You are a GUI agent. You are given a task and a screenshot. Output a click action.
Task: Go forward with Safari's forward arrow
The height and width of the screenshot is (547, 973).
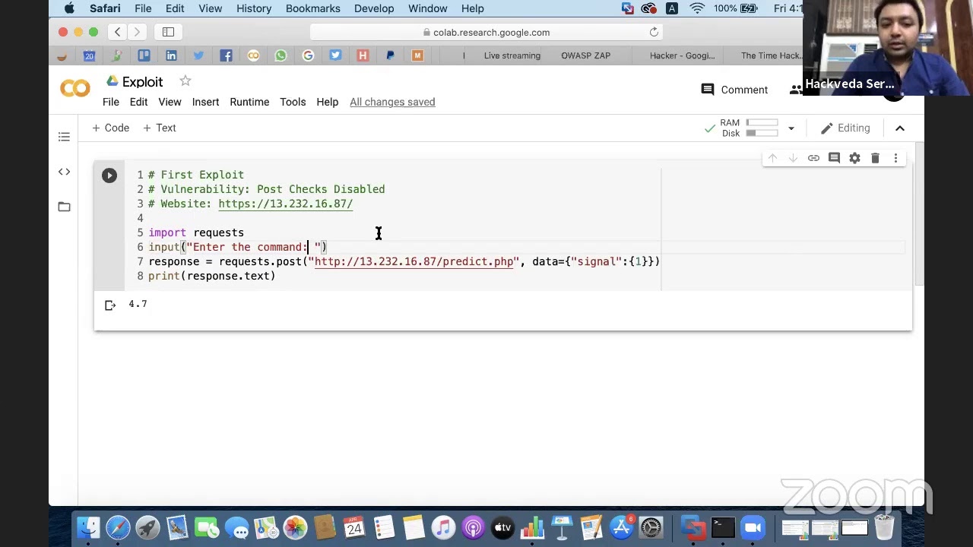click(137, 32)
